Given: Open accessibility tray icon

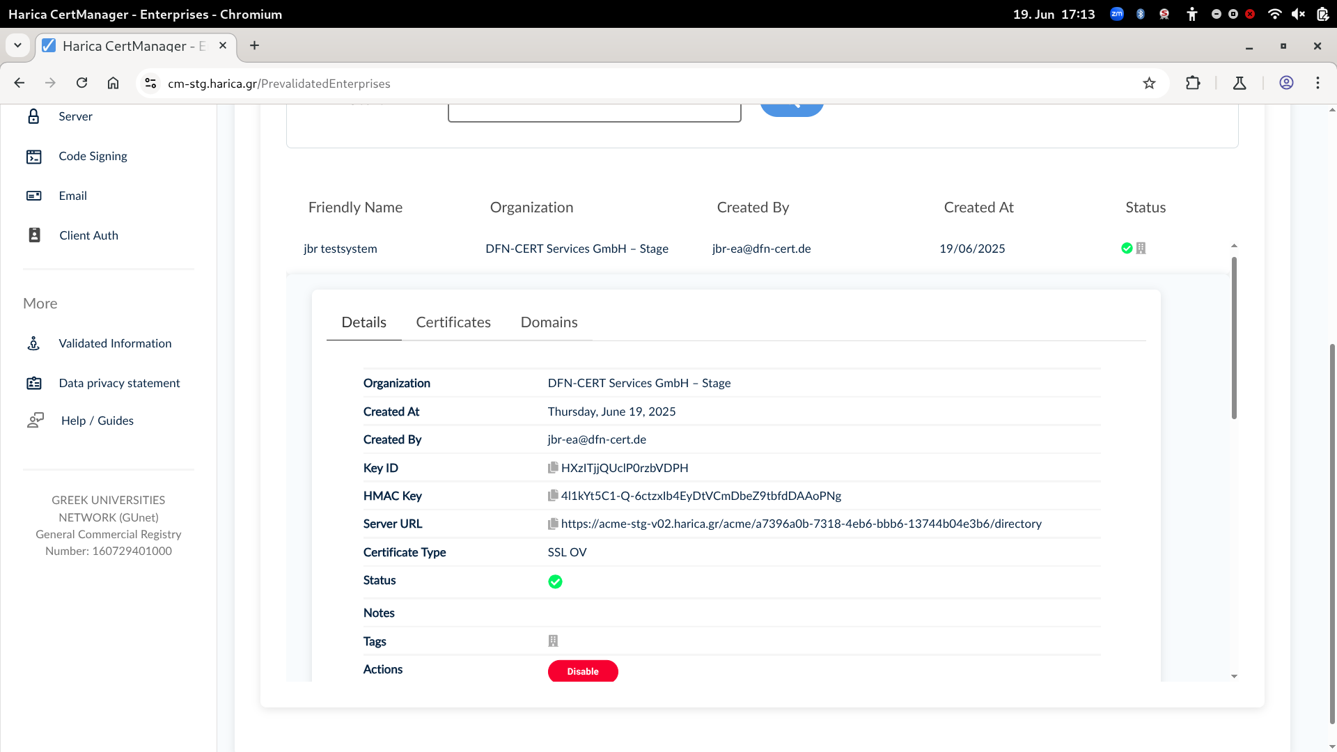Looking at the screenshot, I should [1192, 14].
